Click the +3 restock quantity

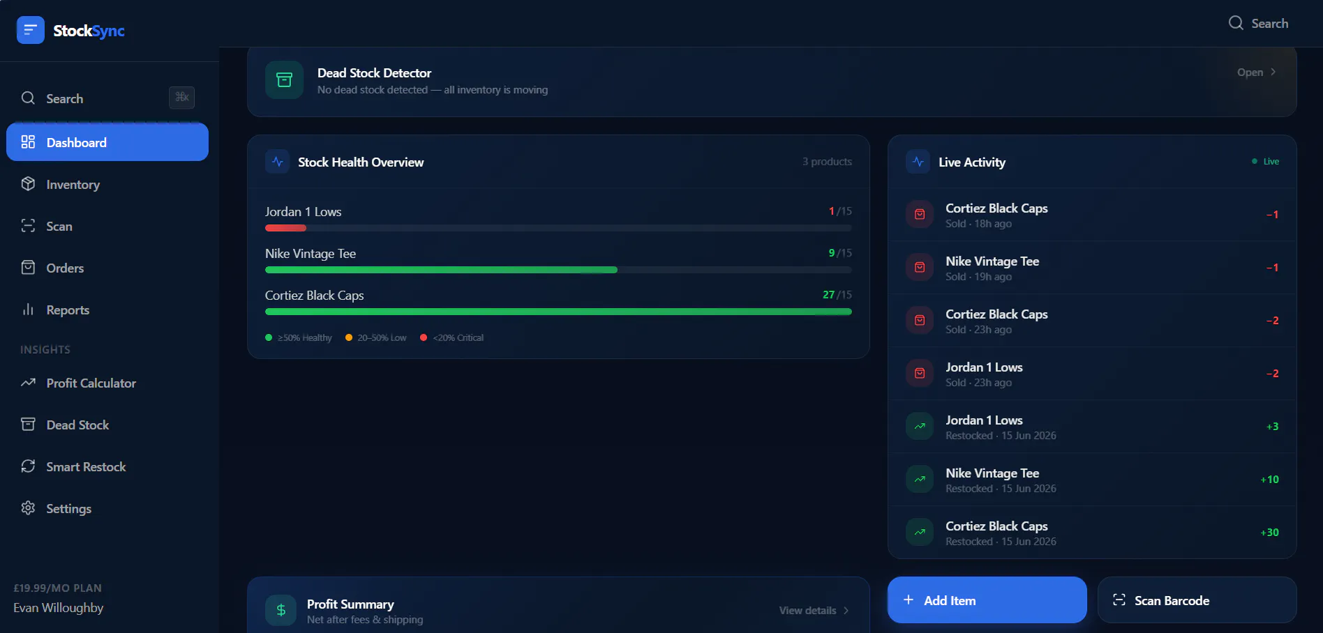[1272, 427]
